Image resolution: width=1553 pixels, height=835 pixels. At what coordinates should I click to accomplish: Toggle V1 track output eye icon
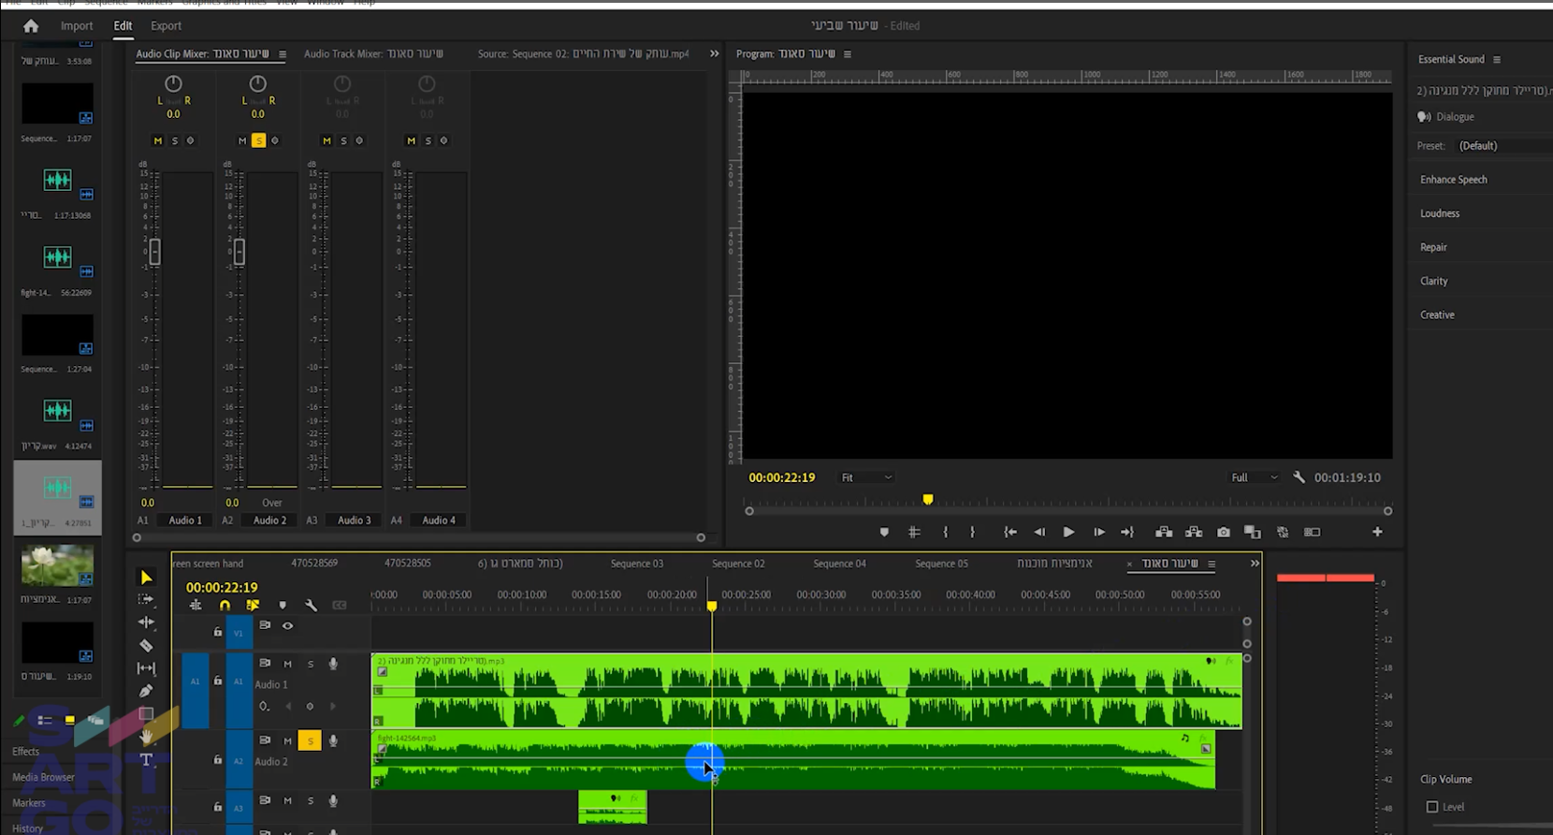(287, 625)
